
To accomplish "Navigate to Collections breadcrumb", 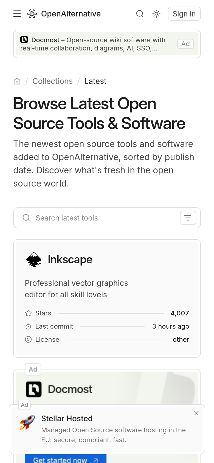I will coord(52,81).
